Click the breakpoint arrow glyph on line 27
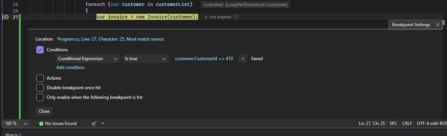The image size is (447, 136). (6, 17)
